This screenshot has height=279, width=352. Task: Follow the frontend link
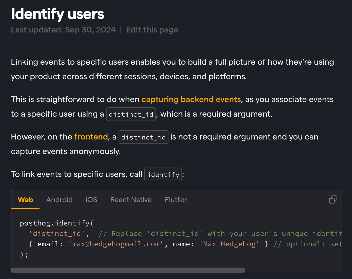click(x=91, y=137)
